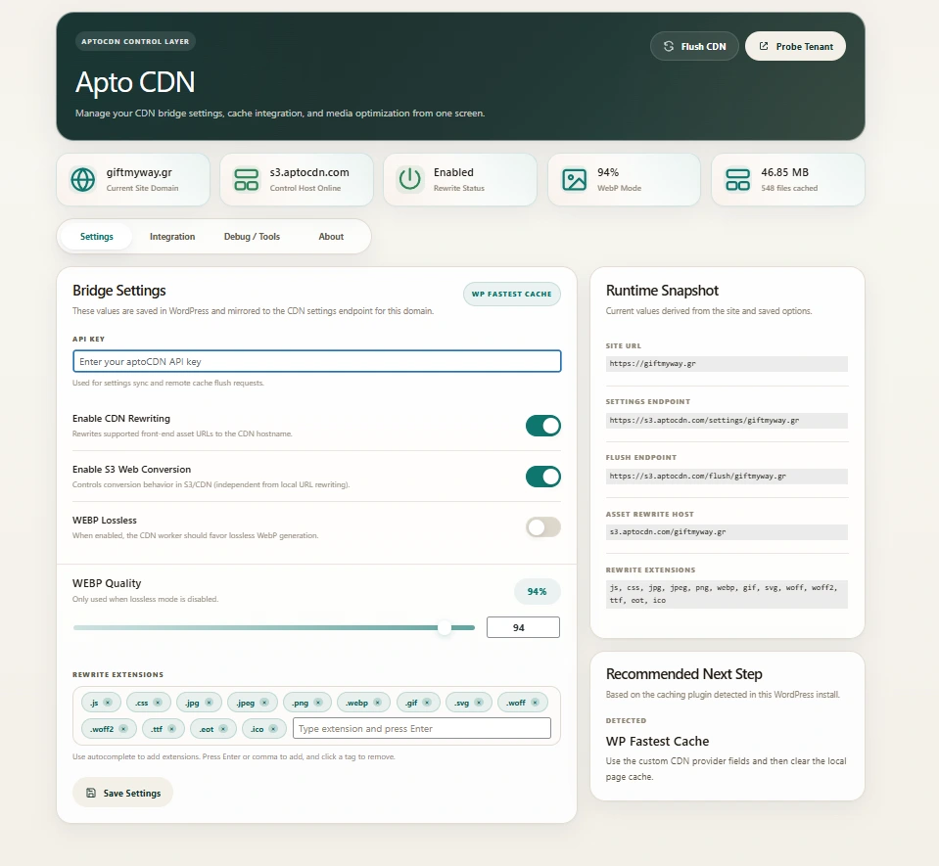
Task: Remove the .woff2 extension tag
Action: pos(124,728)
